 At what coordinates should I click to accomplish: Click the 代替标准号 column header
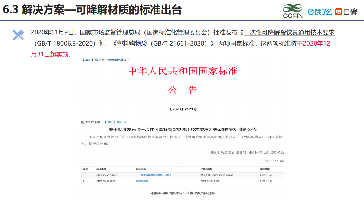click(x=206, y=169)
